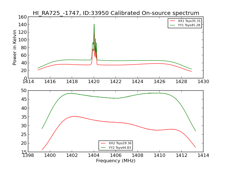The image size is (226, 169).
Task: Click the 1416 tick label on upper plot
Action: 50,82
